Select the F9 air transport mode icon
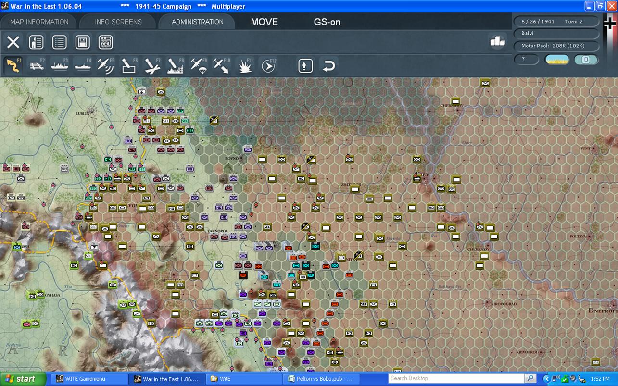Screen dimensions: 618x386 pos(198,66)
